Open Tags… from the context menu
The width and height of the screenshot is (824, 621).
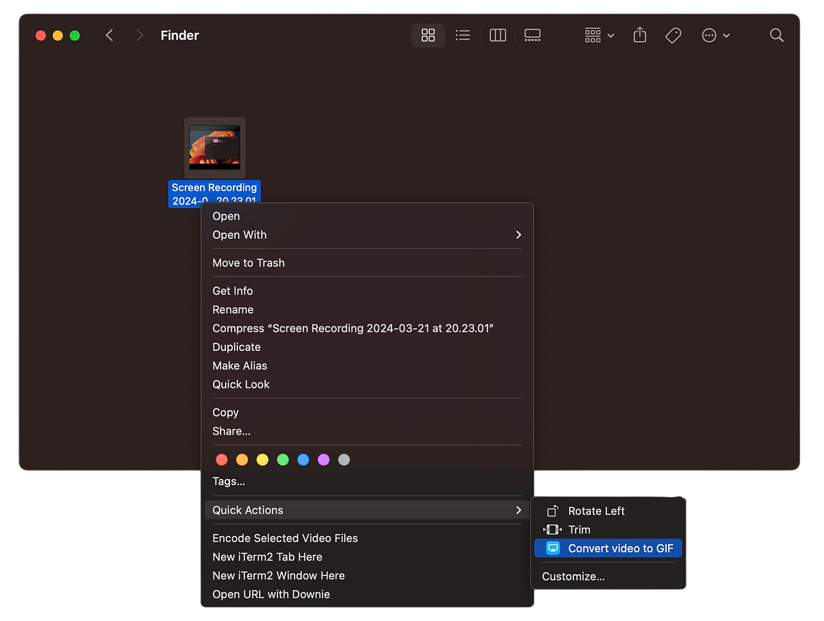[x=367, y=482]
